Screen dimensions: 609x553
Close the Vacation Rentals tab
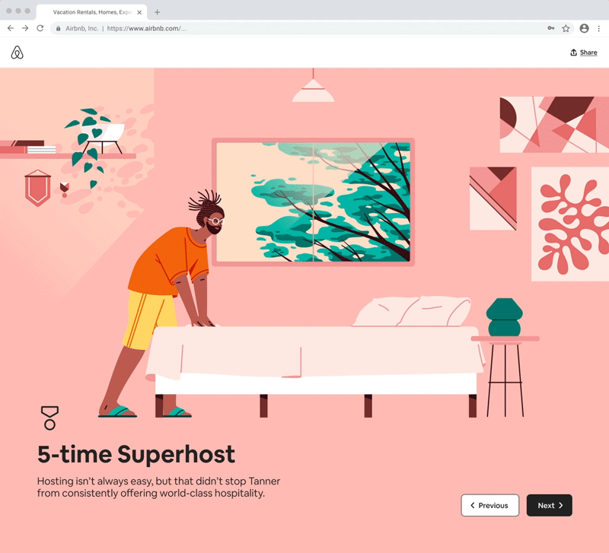139,12
